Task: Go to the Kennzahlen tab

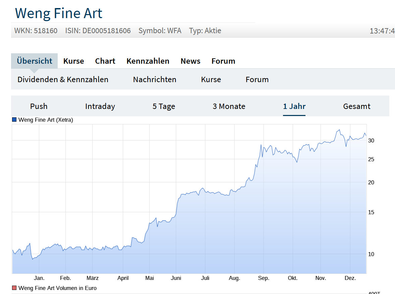Action: coord(148,61)
